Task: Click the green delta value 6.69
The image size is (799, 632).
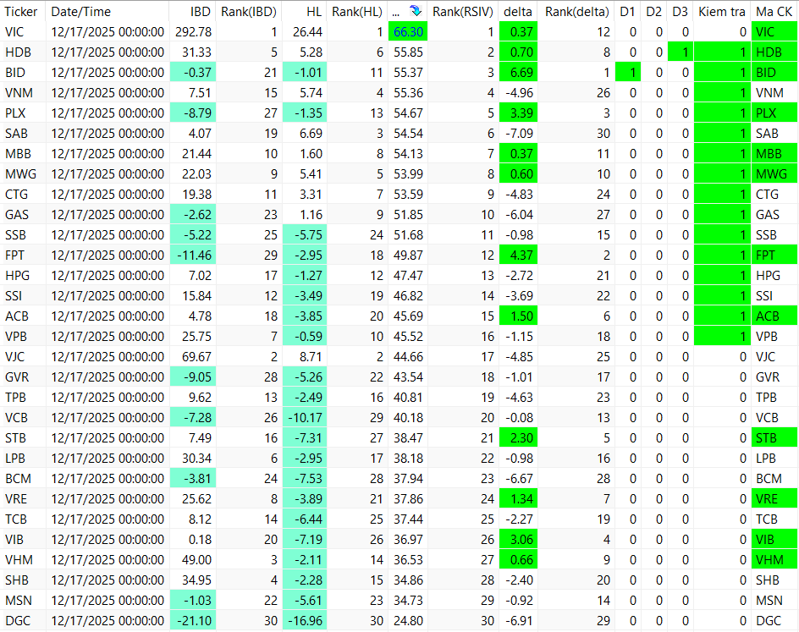Action: coord(518,73)
